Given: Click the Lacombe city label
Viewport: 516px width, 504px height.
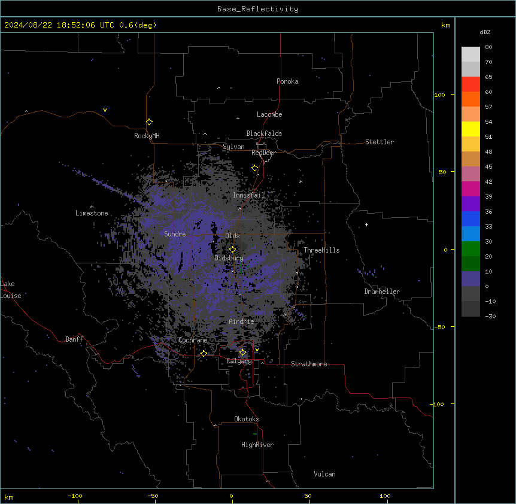Looking at the screenshot, I should [x=269, y=114].
